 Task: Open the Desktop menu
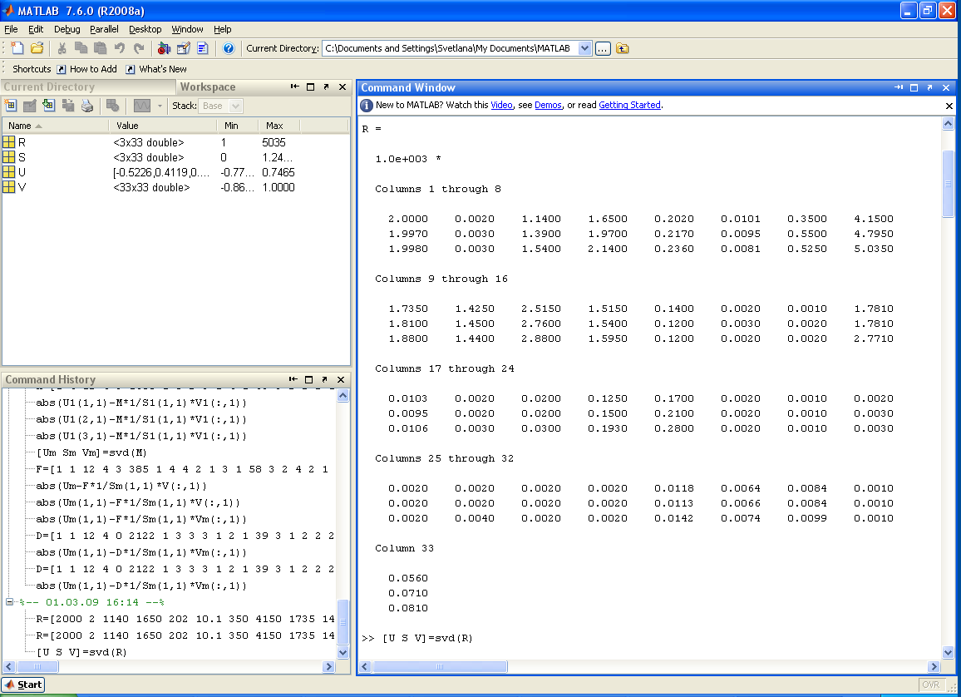point(145,29)
